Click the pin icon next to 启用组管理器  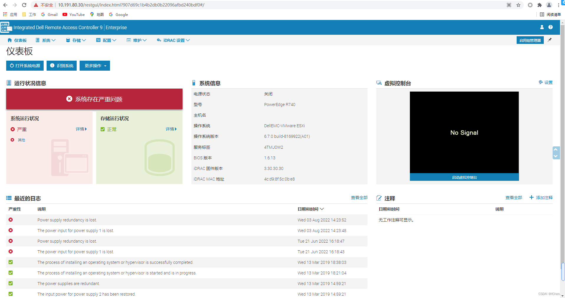(550, 40)
